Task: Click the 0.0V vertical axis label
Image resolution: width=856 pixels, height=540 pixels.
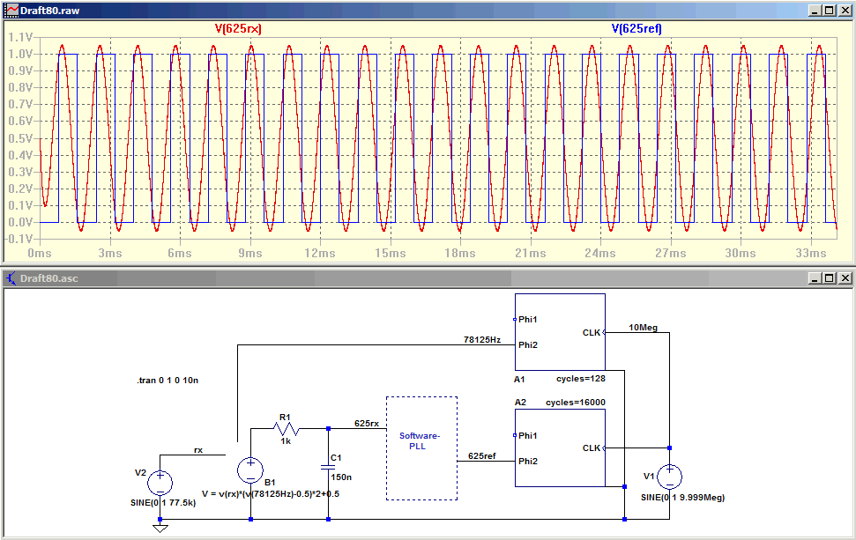Action: (20, 222)
